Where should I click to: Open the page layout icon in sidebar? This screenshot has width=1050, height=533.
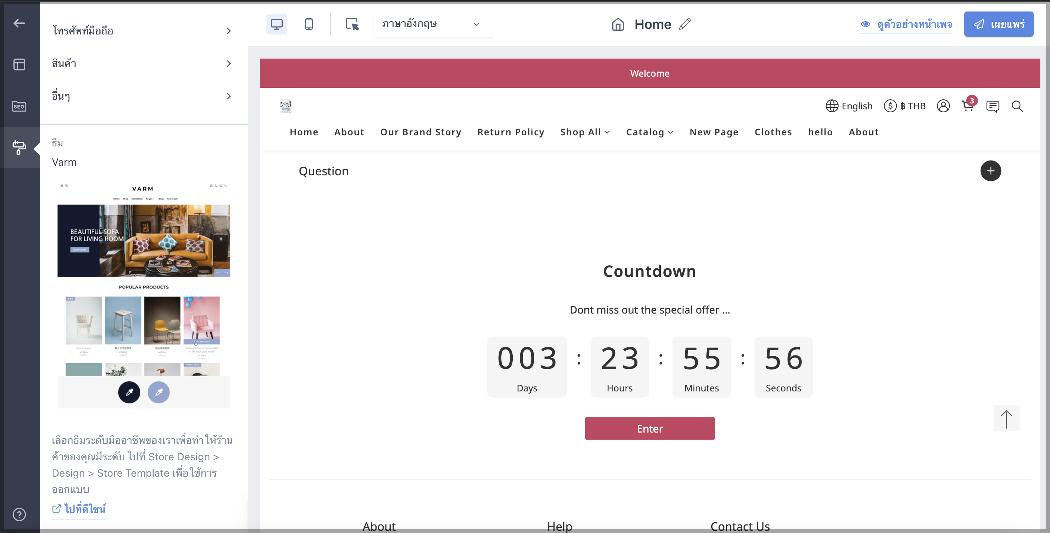click(x=19, y=64)
